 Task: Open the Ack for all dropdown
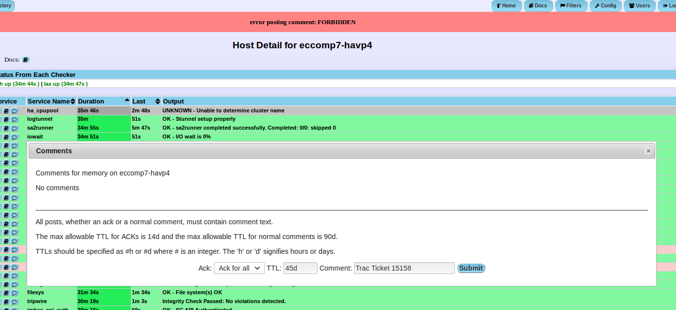239,268
